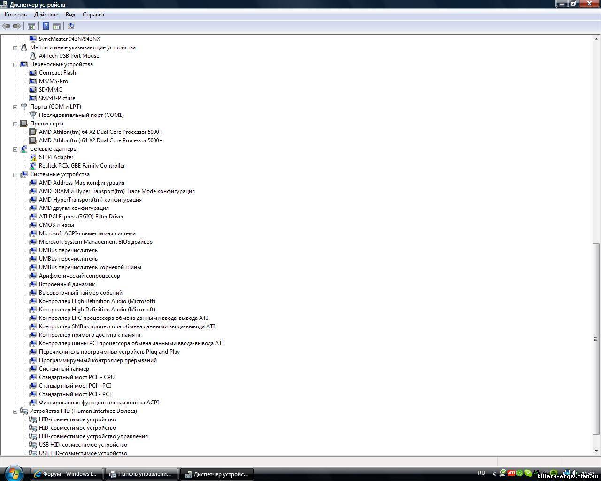Collapse the Сетевые адаптеры node

(x=15, y=149)
